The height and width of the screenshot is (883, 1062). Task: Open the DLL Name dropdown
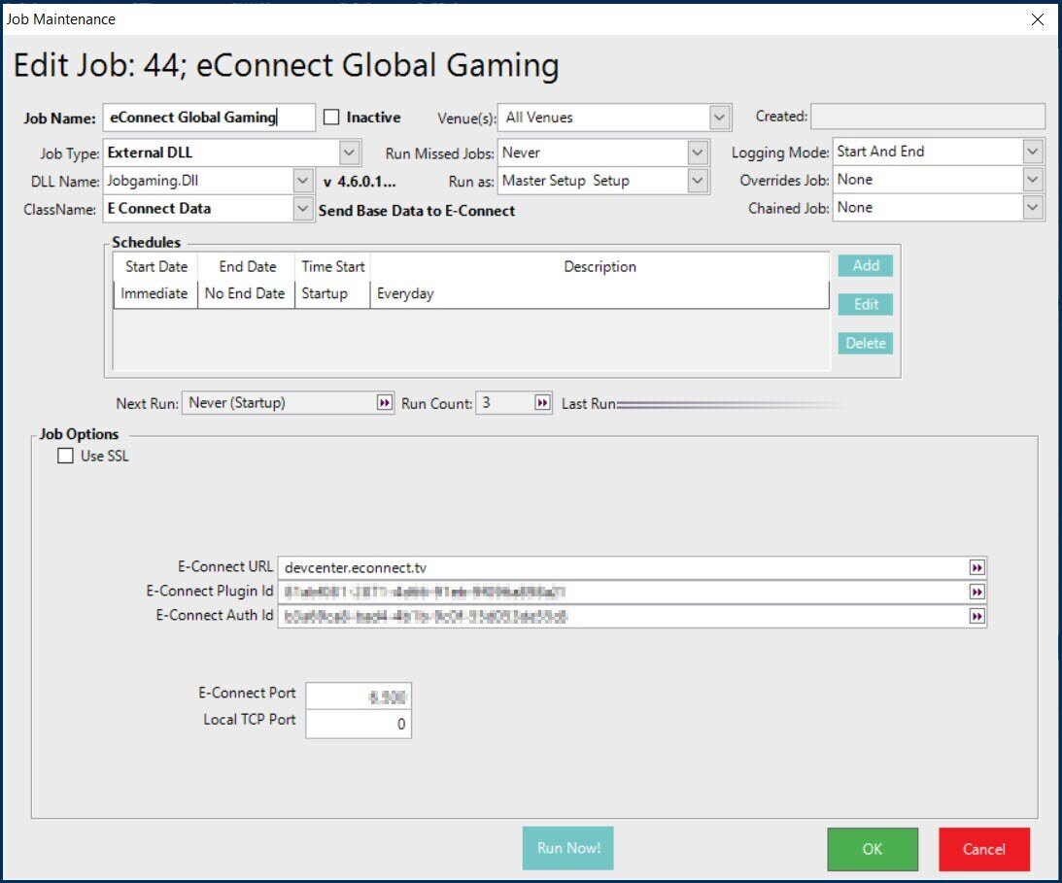pyautogui.click(x=303, y=181)
